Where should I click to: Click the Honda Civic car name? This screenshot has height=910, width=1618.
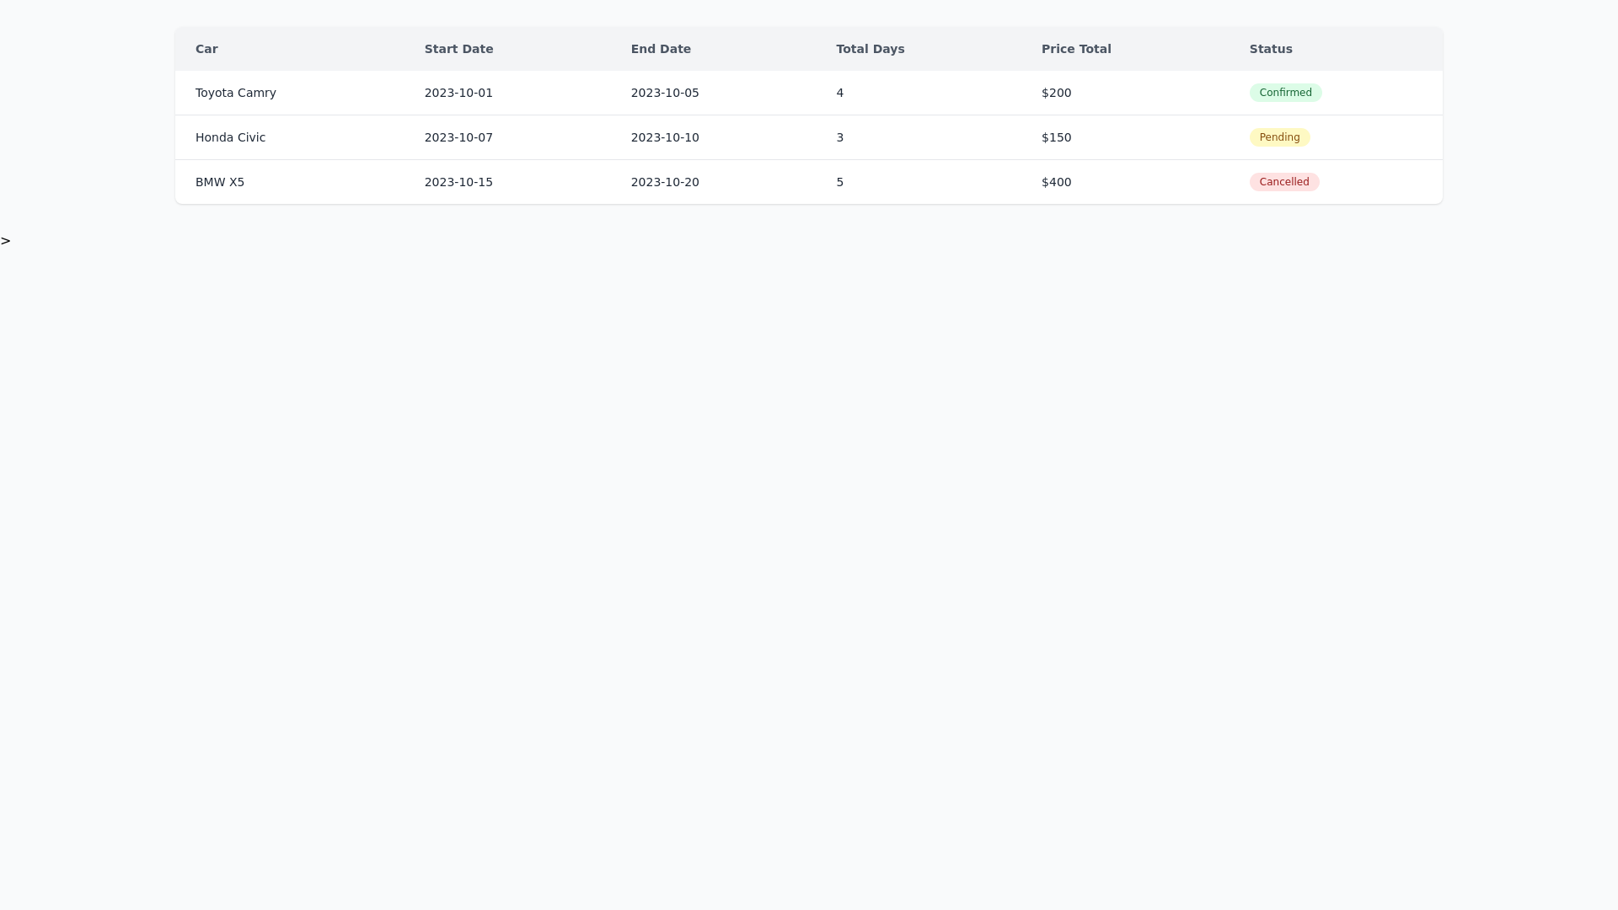[x=230, y=136]
